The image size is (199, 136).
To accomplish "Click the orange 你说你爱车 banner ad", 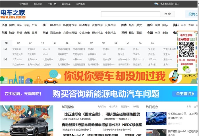I will pos(99,76).
